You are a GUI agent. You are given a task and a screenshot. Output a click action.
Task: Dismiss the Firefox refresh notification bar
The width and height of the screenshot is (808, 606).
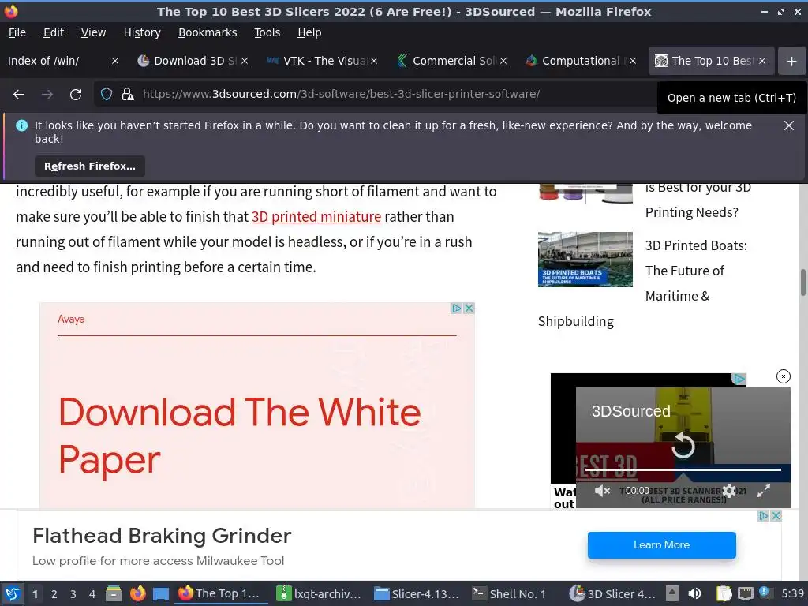788,125
